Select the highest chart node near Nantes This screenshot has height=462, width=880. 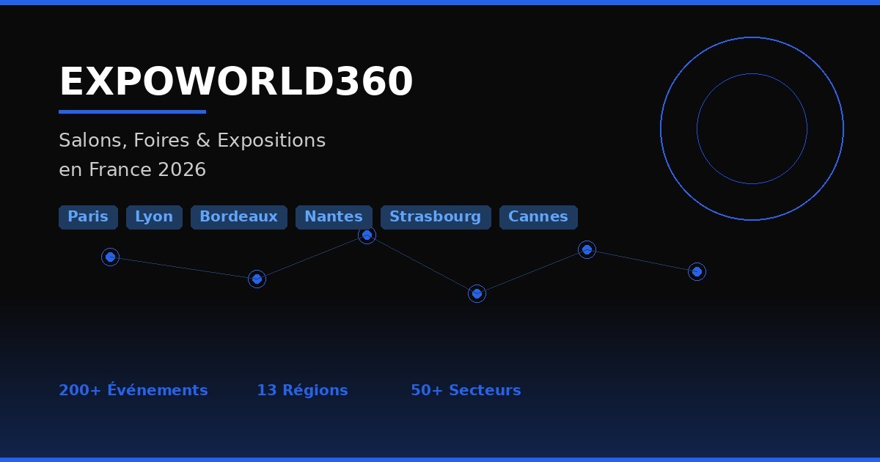(367, 235)
